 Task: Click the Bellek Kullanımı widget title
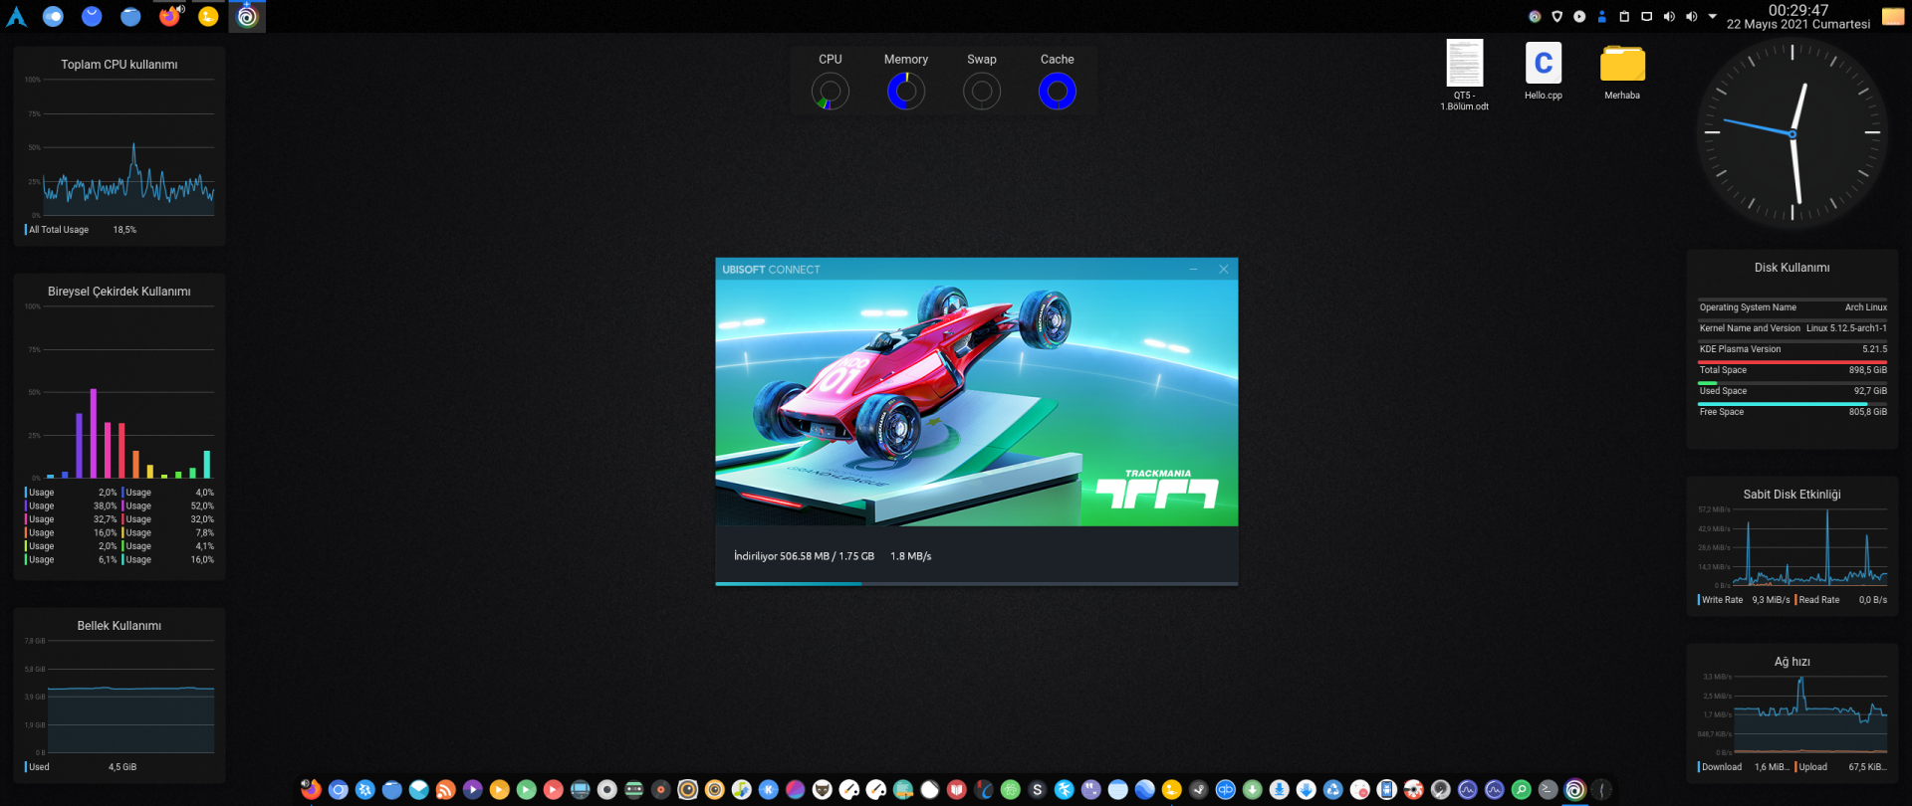point(119,626)
